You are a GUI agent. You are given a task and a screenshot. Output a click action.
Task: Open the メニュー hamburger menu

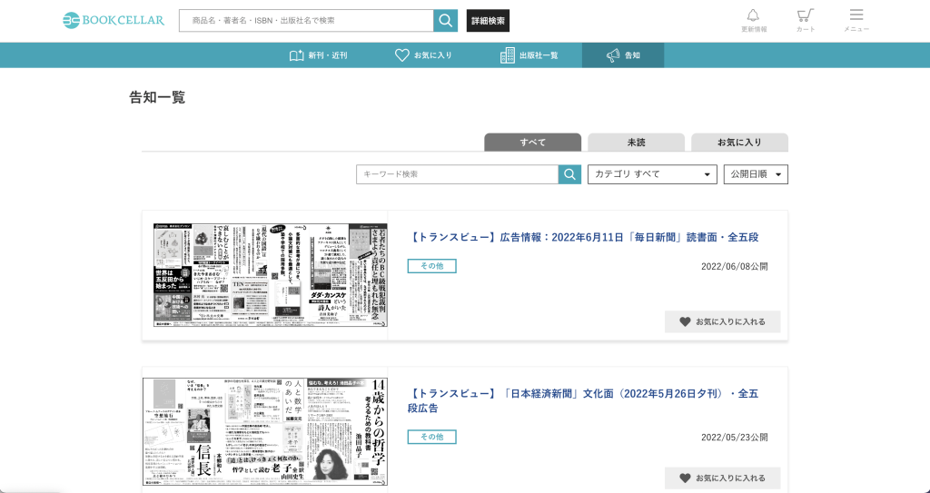pyautogui.click(x=856, y=21)
